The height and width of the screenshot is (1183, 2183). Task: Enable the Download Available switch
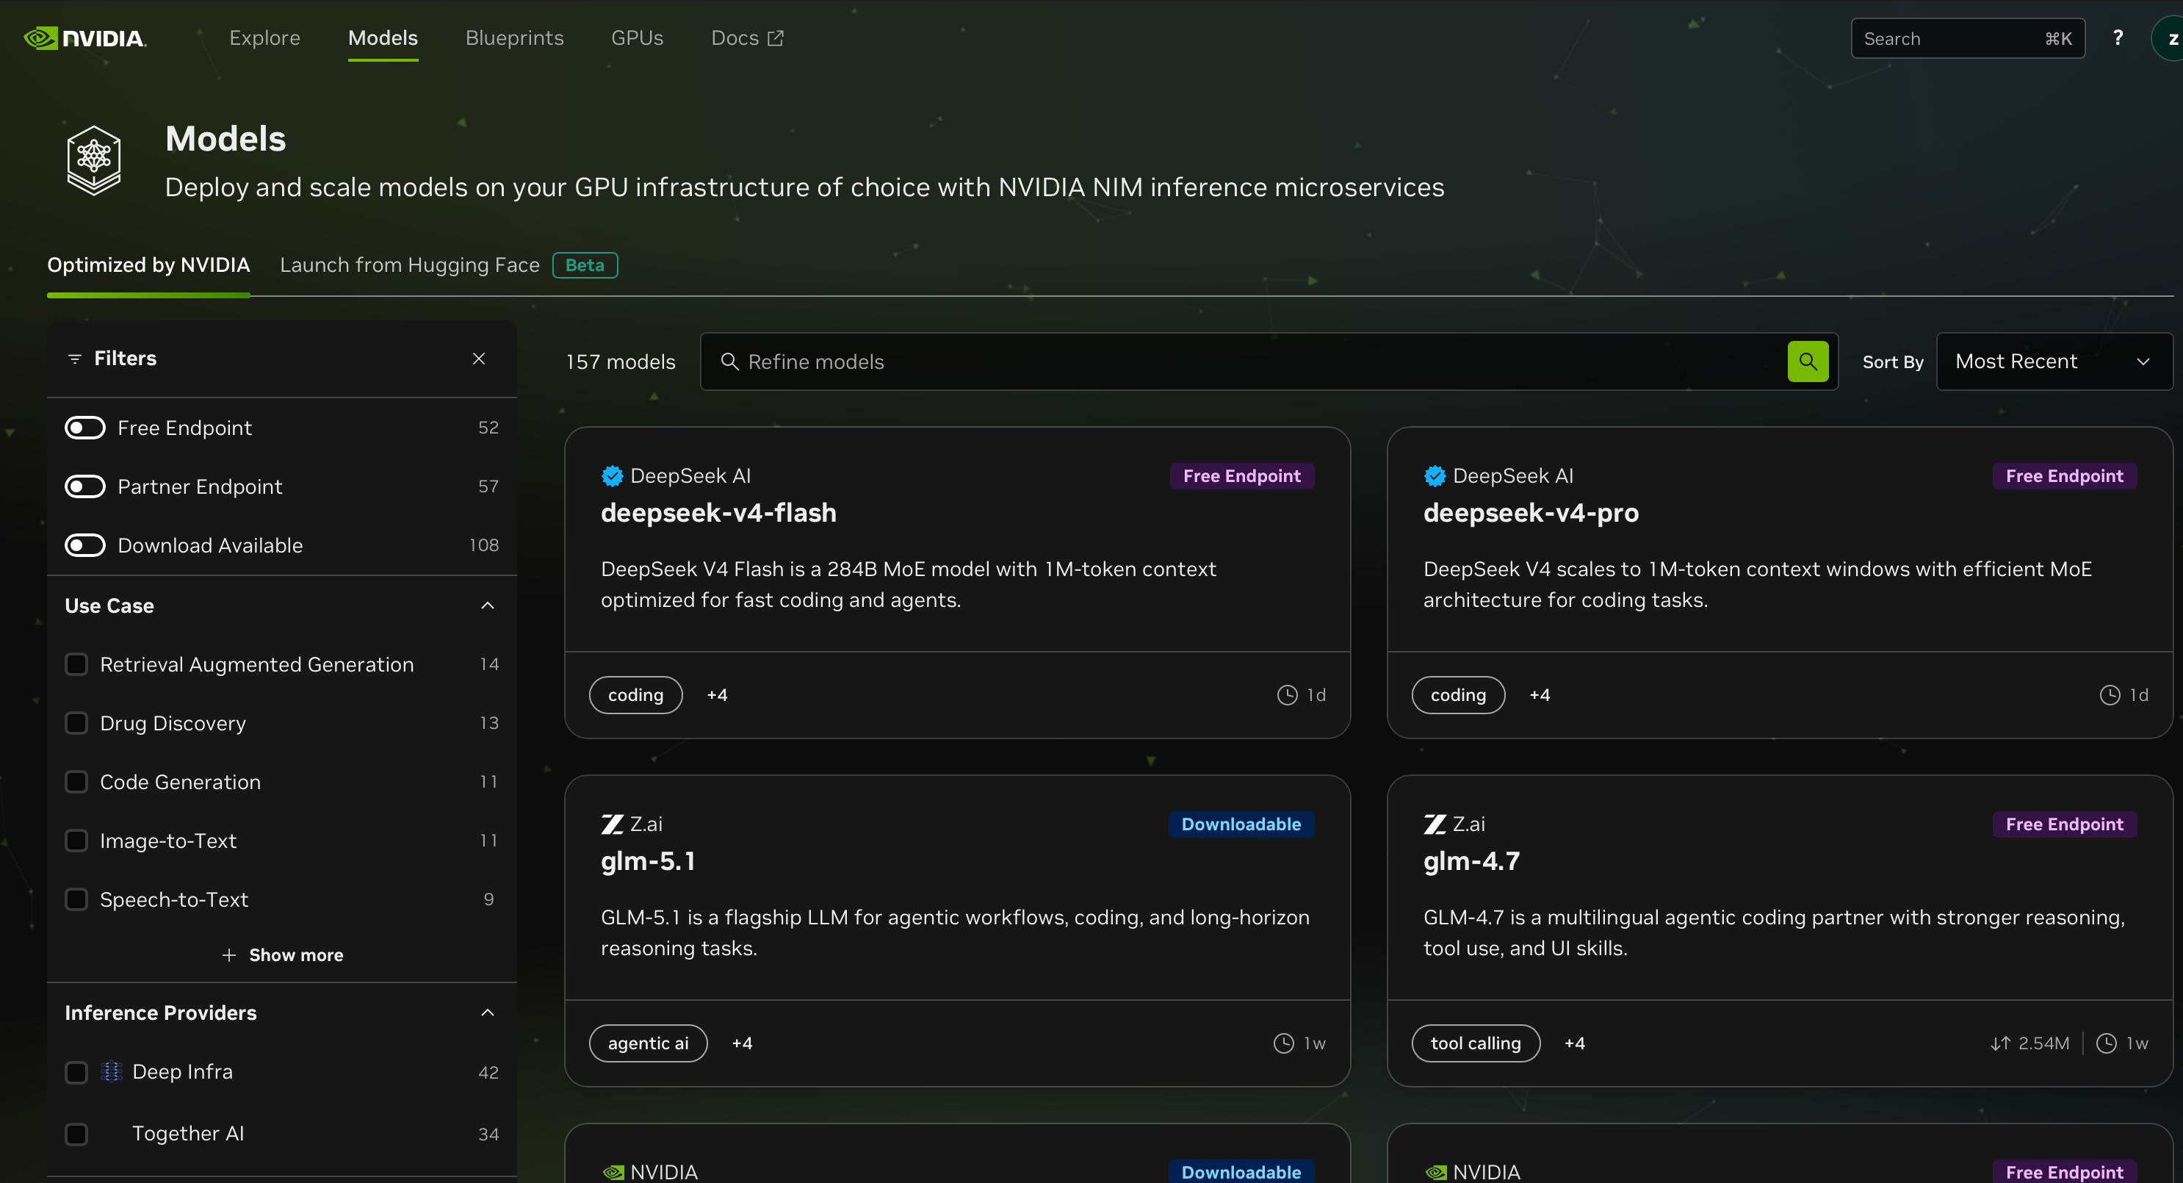pos(84,544)
